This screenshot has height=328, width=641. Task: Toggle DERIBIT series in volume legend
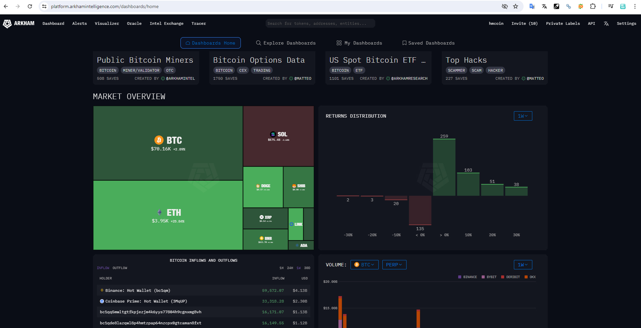[511, 277]
